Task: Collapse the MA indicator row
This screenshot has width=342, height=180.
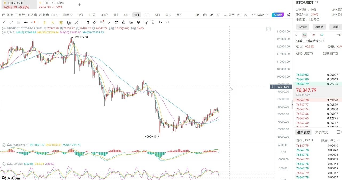Action: [x=4, y=33]
